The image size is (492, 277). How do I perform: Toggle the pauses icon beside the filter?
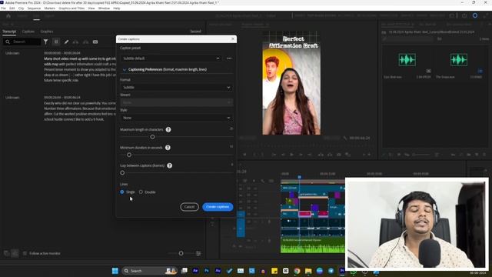[56, 42]
